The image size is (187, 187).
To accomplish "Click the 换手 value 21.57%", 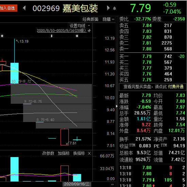I will click(143, 139).
